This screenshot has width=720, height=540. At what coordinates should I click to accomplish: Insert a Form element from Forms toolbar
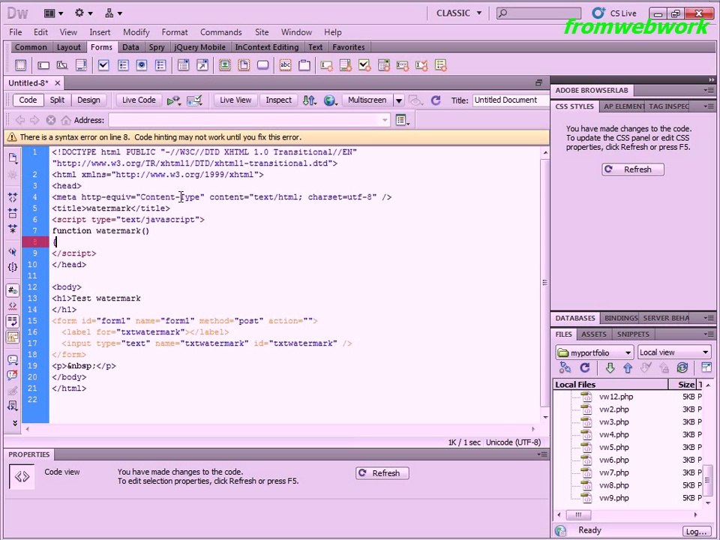pyautogui.click(x=21, y=65)
